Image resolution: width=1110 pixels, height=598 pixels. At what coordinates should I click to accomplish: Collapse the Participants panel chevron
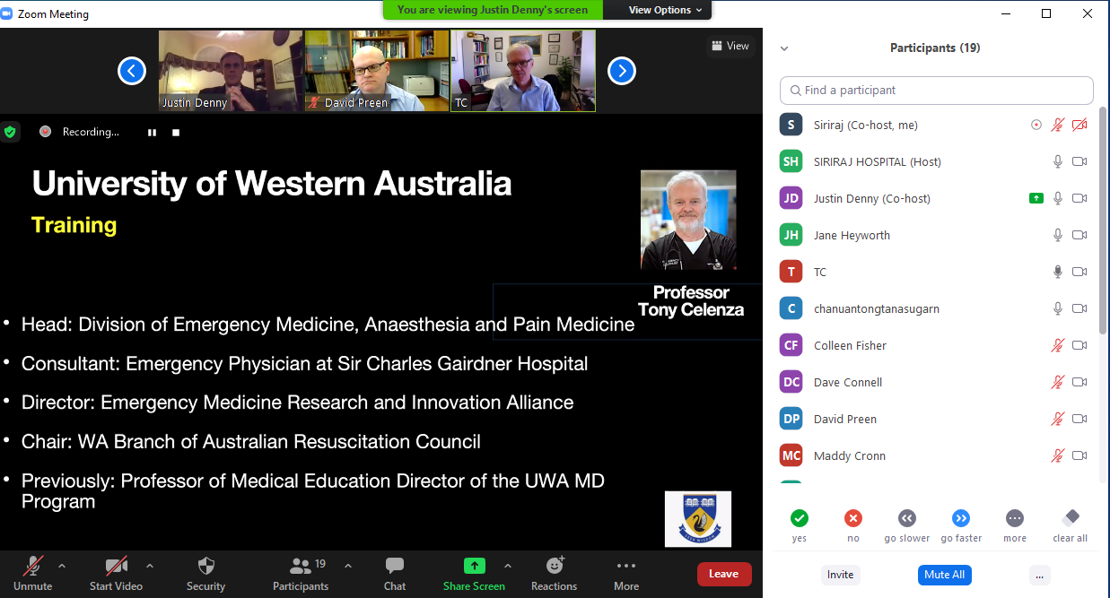point(784,48)
